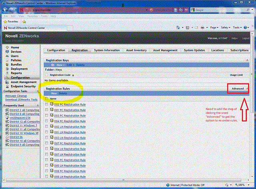
Task: Click the Print icon in command bar
Action: 202,28
